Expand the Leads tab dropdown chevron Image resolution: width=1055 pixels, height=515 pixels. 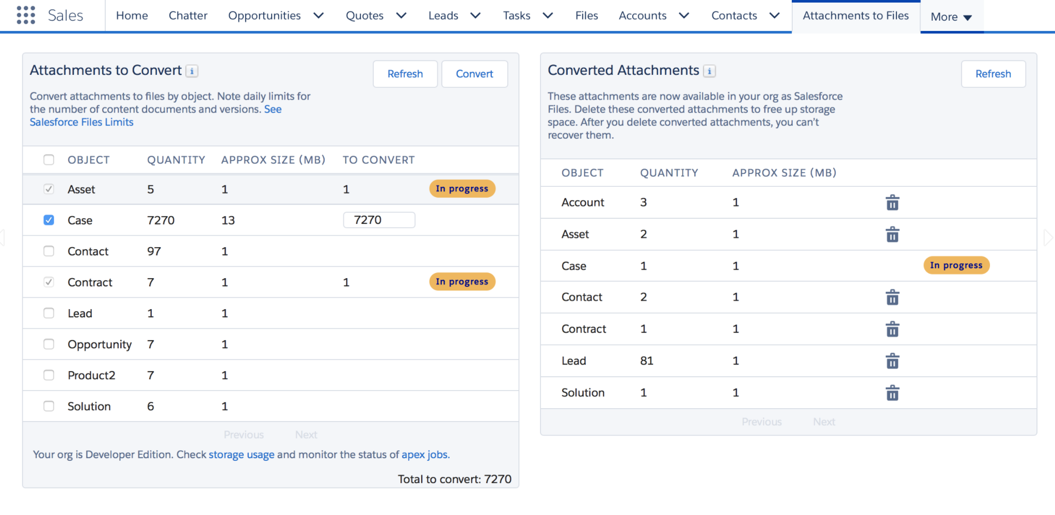click(475, 16)
